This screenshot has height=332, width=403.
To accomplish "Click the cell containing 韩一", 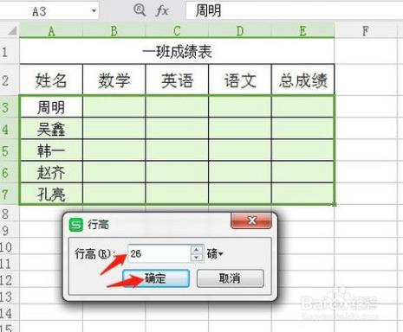I will click(x=51, y=150).
